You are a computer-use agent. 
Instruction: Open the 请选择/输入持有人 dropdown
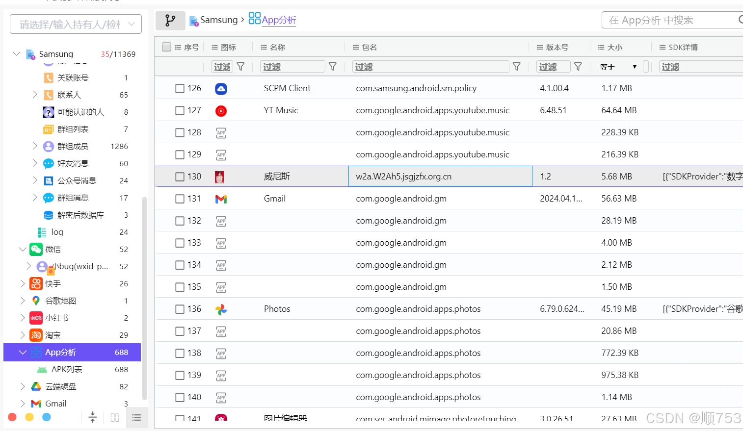tap(76, 24)
